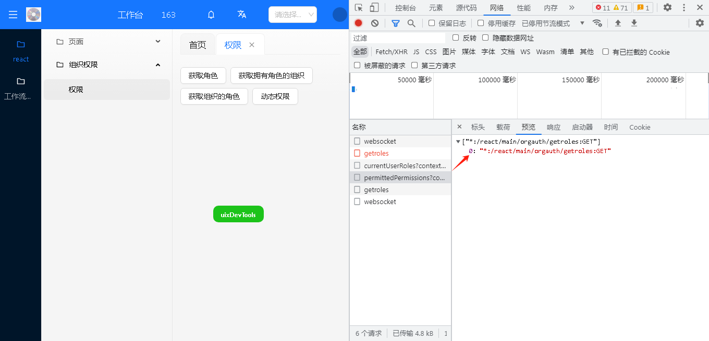Switch to the 元素 DevTools tab
This screenshot has height=341, width=709.
coord(436,8)
